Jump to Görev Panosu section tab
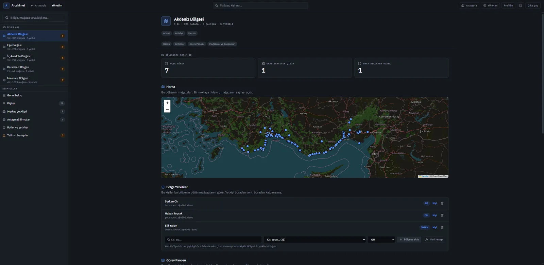Image resolution: width=544 pixels, height=265 pixels. tap(197, 44)
